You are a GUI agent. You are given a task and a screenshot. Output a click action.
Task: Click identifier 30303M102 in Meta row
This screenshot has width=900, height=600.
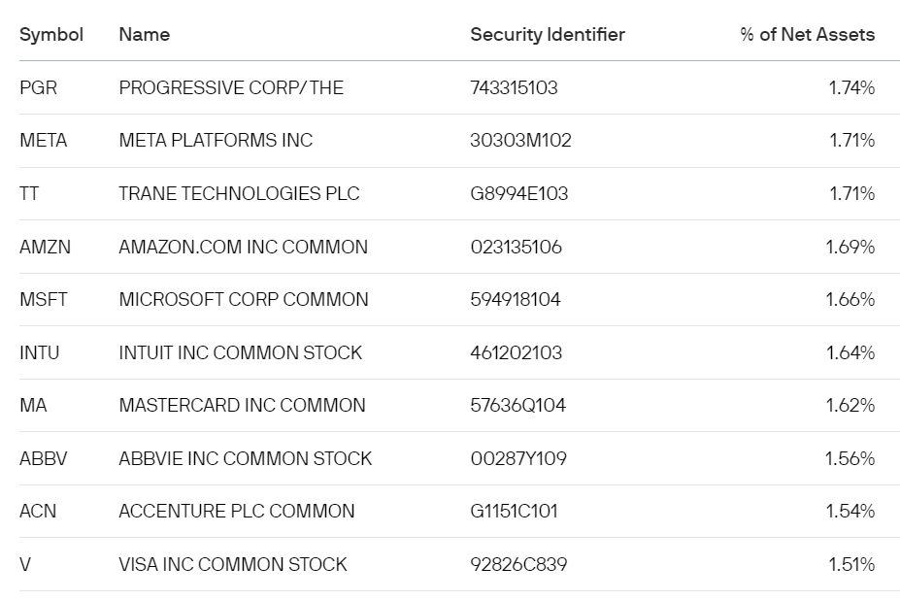pos(520,141)
